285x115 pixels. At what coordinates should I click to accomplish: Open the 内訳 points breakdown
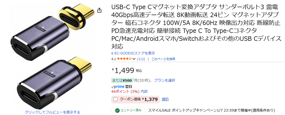(x=144, y=91)
